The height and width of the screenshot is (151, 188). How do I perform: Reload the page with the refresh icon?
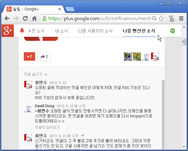25,19
